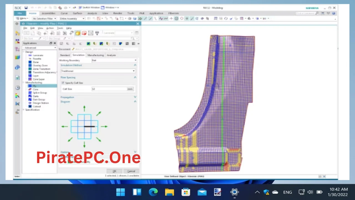Open the NX File tab
The image size is (355, 200).
(20, 13)
